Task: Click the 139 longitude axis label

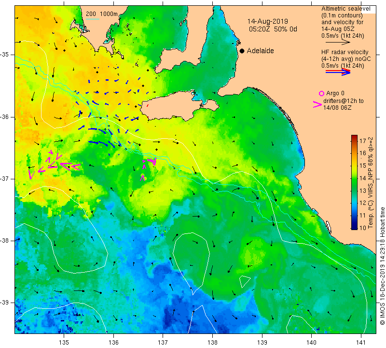Action: (x=262, y=342)
